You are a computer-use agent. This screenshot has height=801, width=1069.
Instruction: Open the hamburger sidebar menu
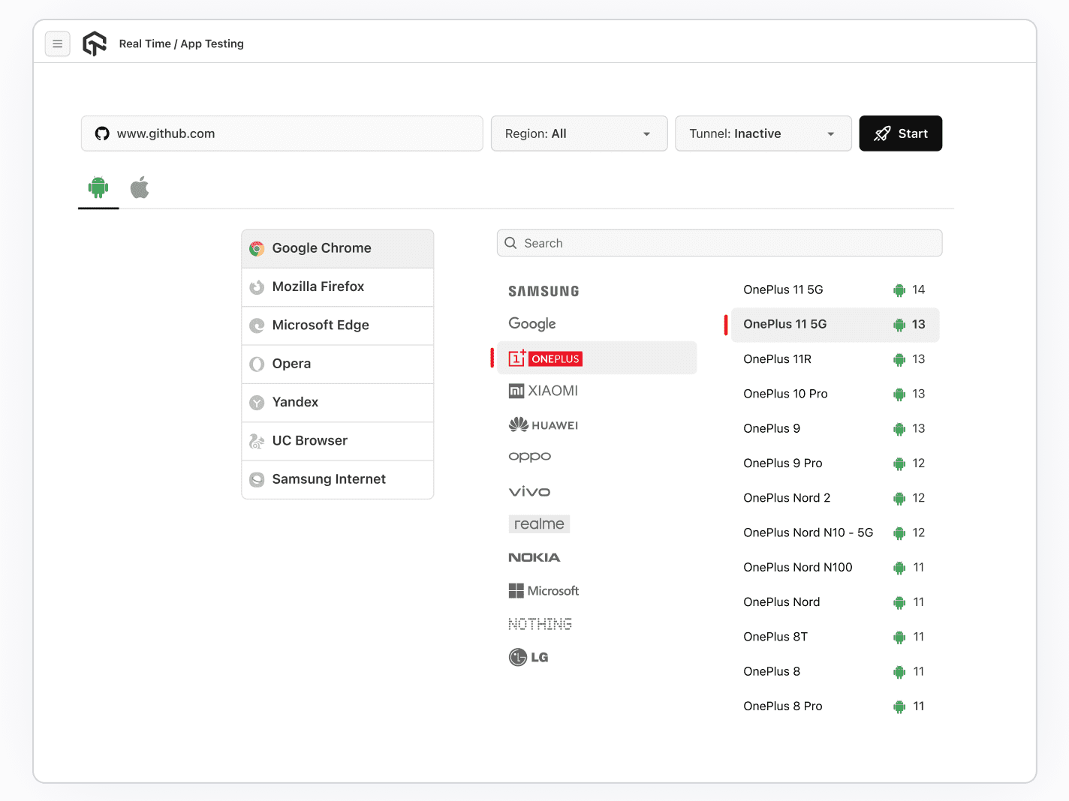point(58,44)
